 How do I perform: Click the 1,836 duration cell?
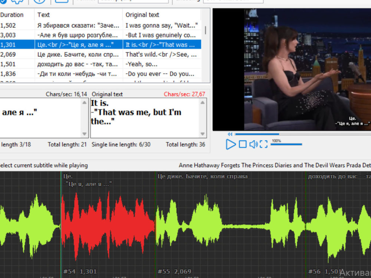[x=17, y=74]
